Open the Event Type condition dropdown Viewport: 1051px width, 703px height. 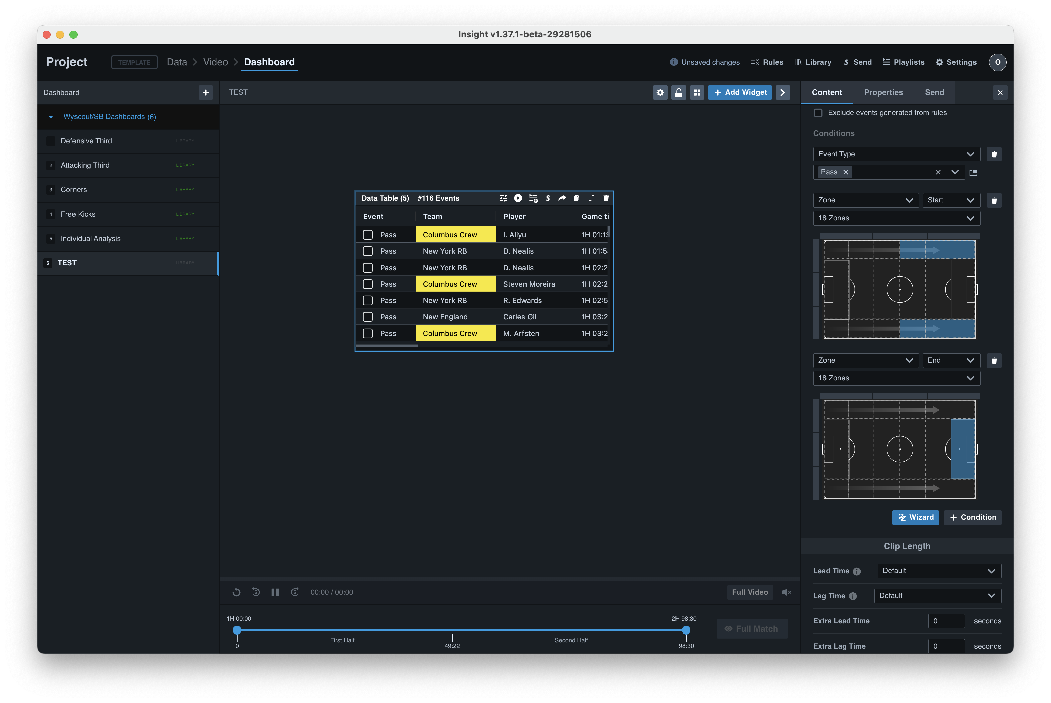pyautogui.click(x=896, y=154)
